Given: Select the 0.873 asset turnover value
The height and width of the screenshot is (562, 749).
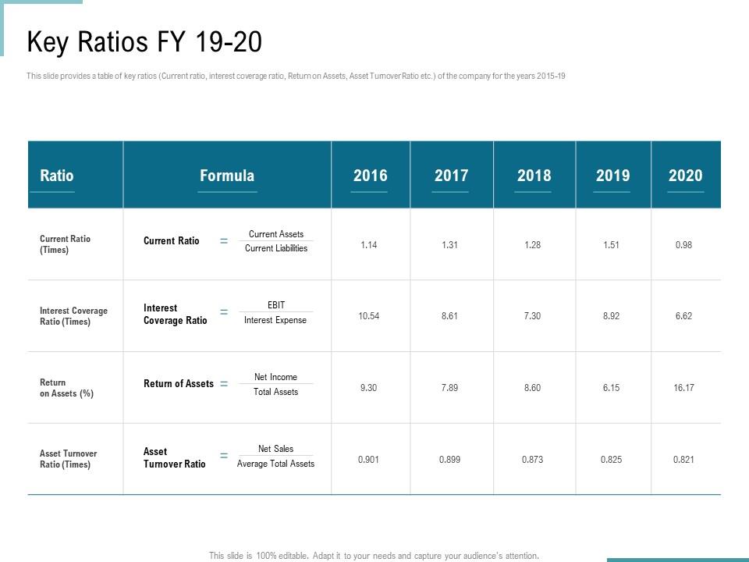Looking at the screenshot, I should point(533,459).
